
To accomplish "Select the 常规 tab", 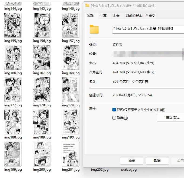I will pos(90,16).
